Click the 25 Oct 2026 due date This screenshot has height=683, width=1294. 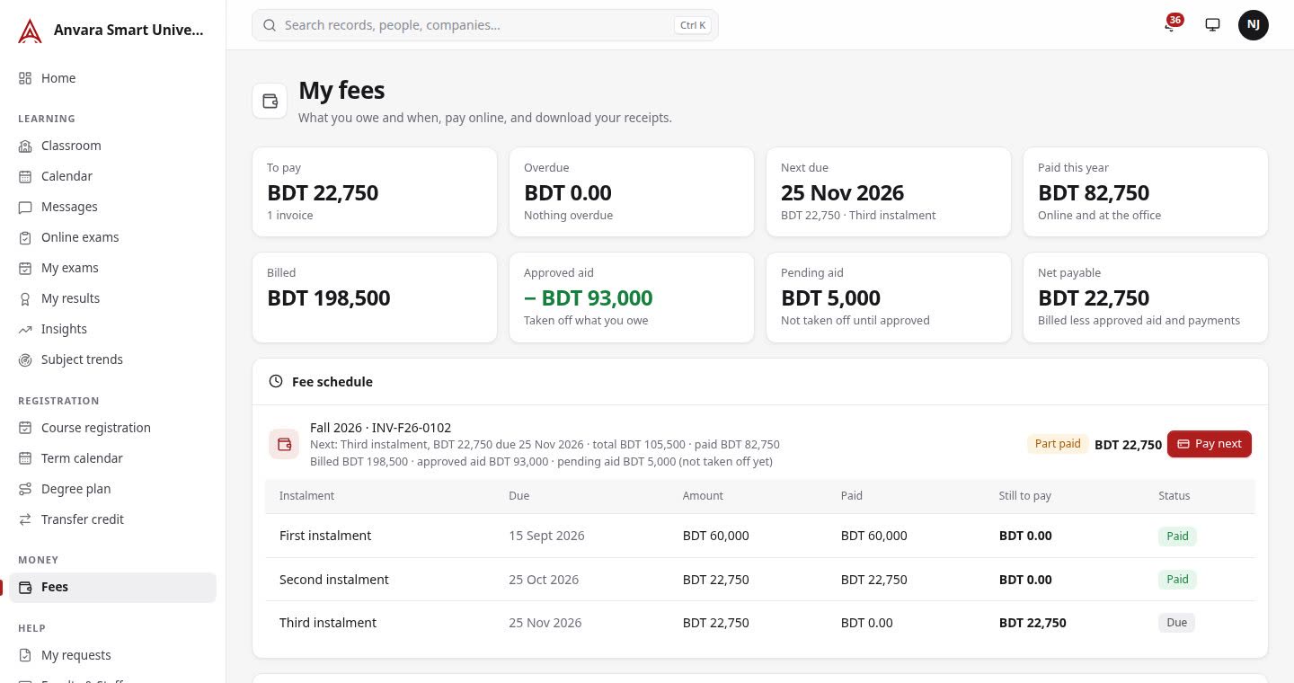544,580
